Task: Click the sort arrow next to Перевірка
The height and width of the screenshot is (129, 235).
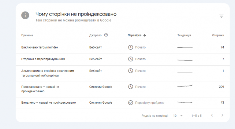Action: [144, 35]
